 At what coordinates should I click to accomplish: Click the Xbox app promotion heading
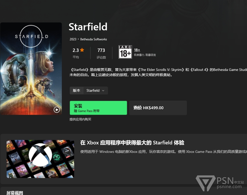132,143
